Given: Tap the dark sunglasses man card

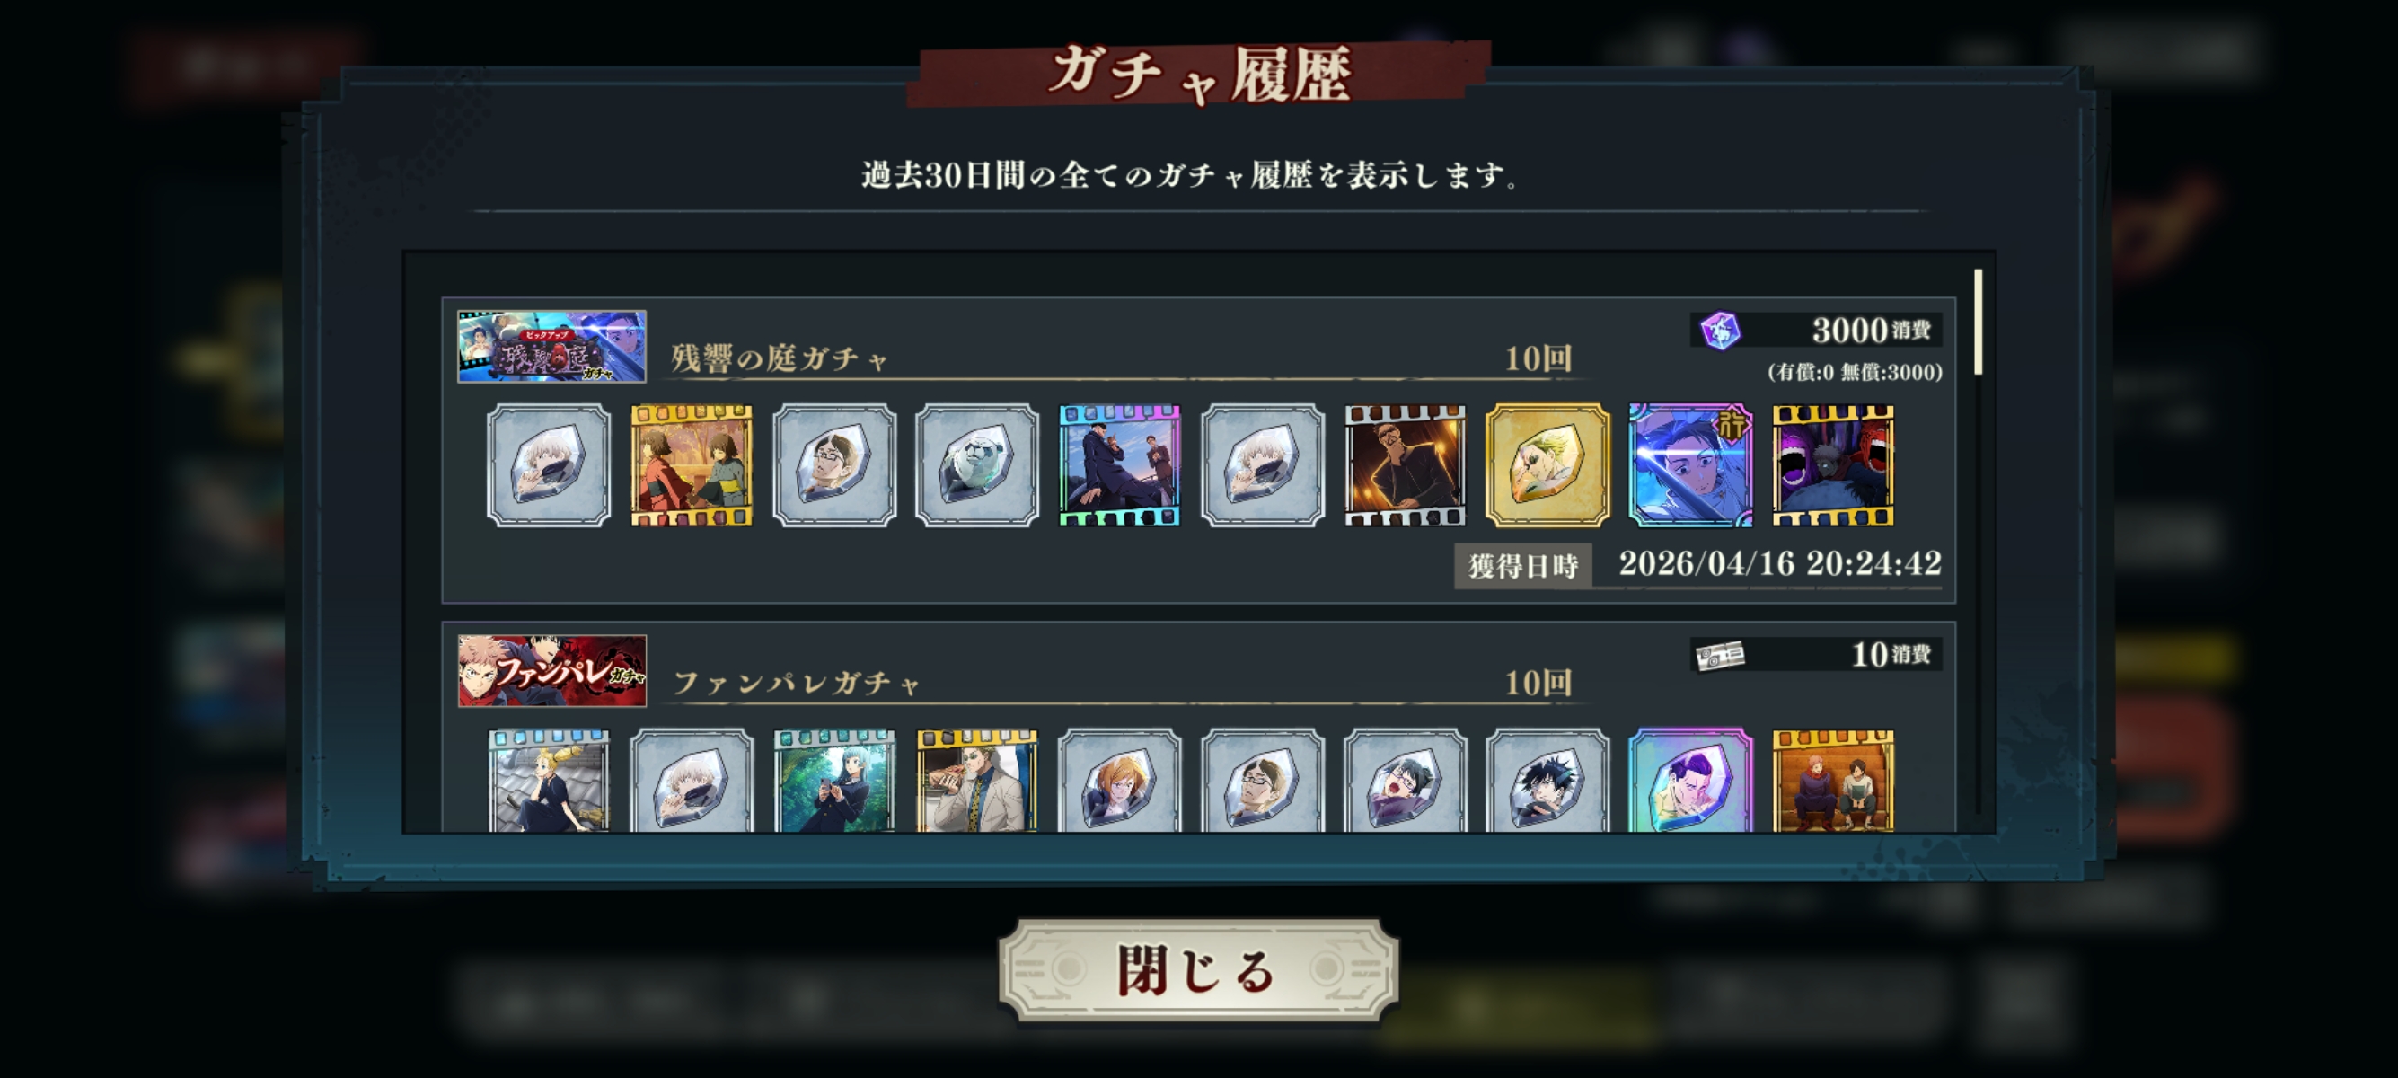Looking at the screenshot, I should 1405,464.
